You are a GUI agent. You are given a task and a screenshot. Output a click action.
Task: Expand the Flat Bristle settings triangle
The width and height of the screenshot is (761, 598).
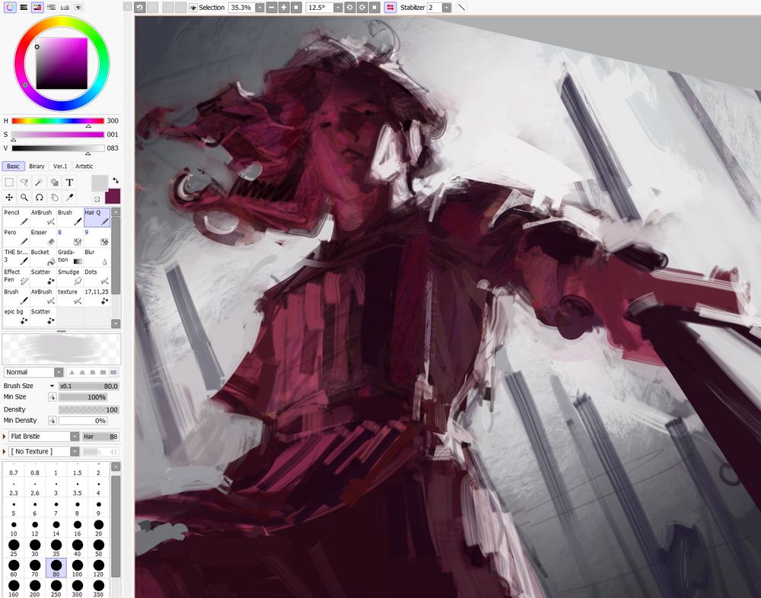point(5,437)
